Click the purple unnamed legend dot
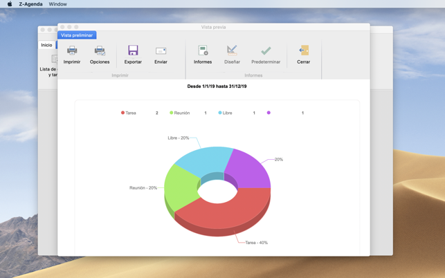The image size is (445, 278). 269,113
